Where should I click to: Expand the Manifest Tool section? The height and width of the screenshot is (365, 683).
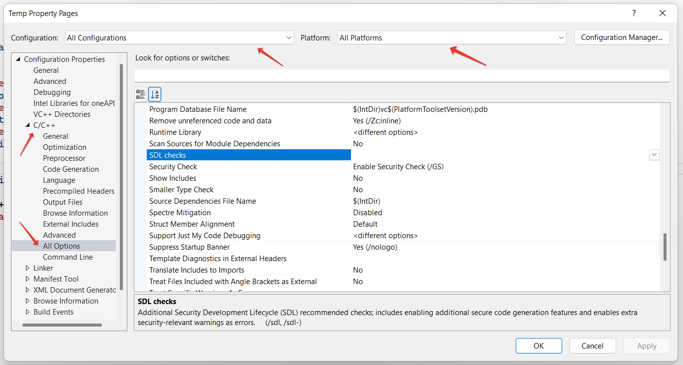pos(28,279)
